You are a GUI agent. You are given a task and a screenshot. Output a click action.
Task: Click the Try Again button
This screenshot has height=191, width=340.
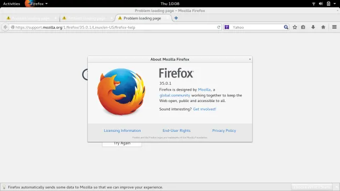pyautogui.click(x=122, y=144)
